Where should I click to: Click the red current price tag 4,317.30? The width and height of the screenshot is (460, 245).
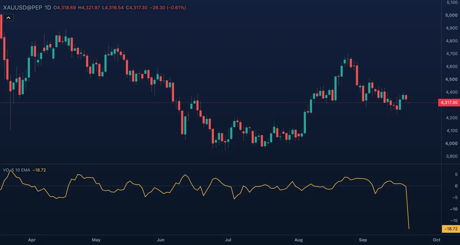click(449, 103)
